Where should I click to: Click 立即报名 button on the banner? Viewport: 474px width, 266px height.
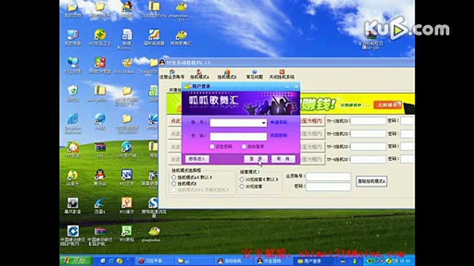coord(387,105)
